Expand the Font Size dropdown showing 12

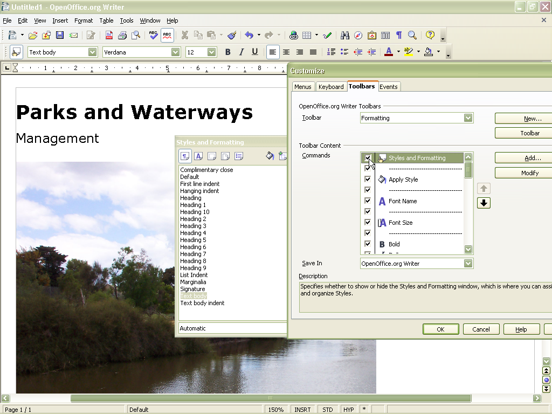click(x=211, y=52)
